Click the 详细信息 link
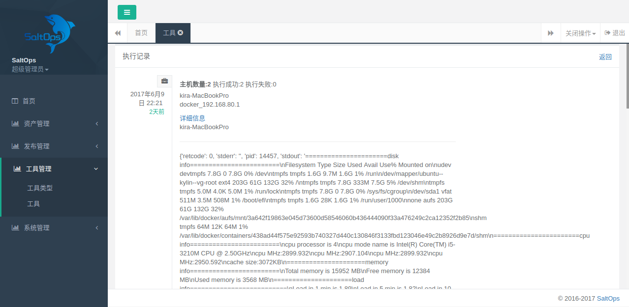This screenshot has height=307, width=629. coord(192,118)
